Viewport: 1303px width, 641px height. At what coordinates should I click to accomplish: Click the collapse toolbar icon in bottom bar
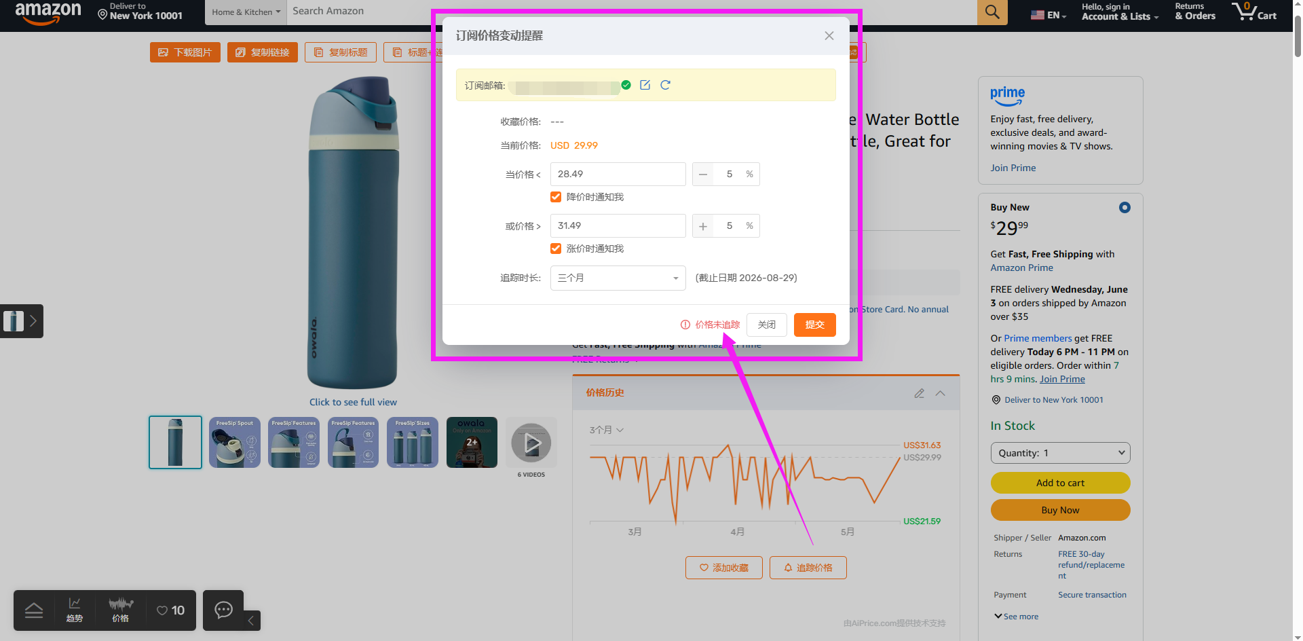(34, 610)
